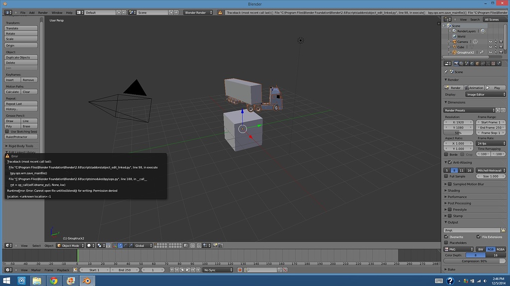Enable the Placeholders checkbox
The height and width of the screenshot is (286, 510).
click(446, 243)
